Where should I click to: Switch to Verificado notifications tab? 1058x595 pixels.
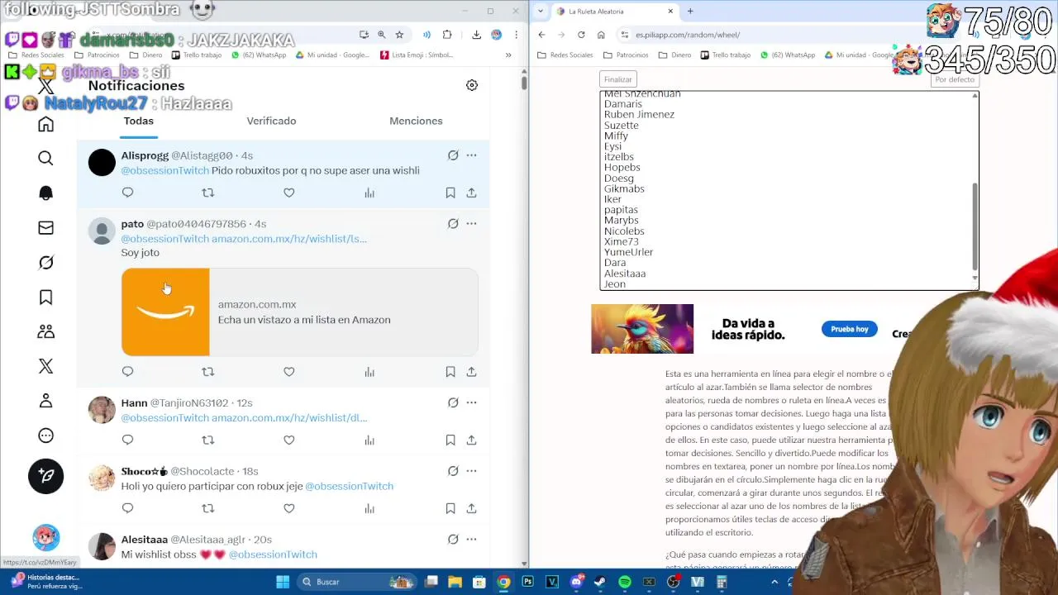point(271,121)
